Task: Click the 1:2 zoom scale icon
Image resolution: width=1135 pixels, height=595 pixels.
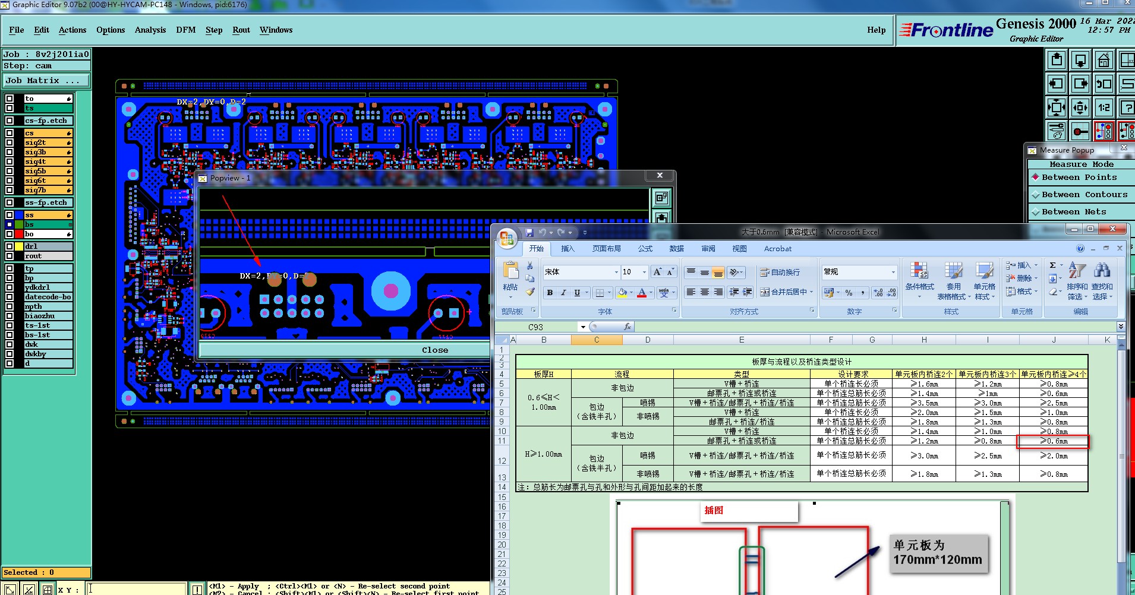Action: click(x=1104, y=107)
